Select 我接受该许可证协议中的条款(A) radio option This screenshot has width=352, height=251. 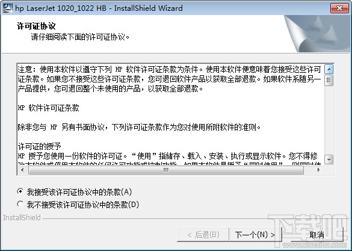pos(20,191)
